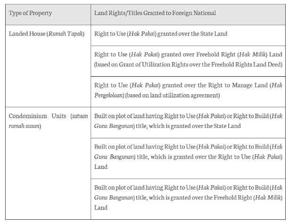Click the "Land Rights/Titles Granted" column header
This screenshot has height=224, width=289.
(x=155, y=13)
